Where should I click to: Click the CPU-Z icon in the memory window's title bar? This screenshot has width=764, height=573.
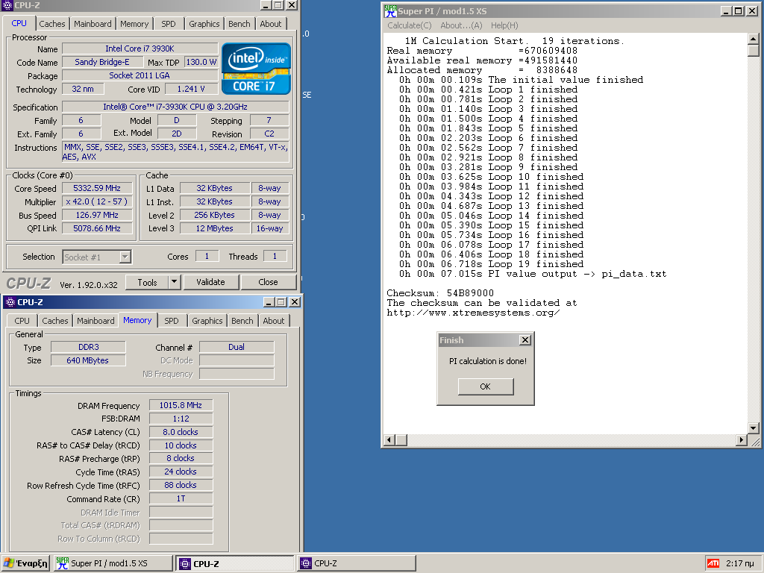(10, 302)
